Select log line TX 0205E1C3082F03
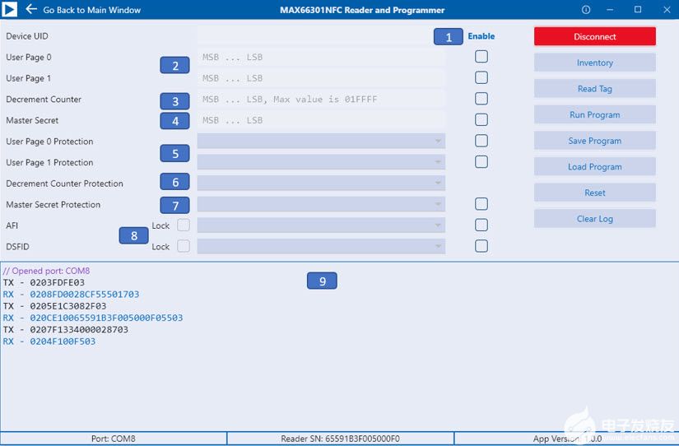The width and height of the screenshot is (679, 446). (54, 306)
